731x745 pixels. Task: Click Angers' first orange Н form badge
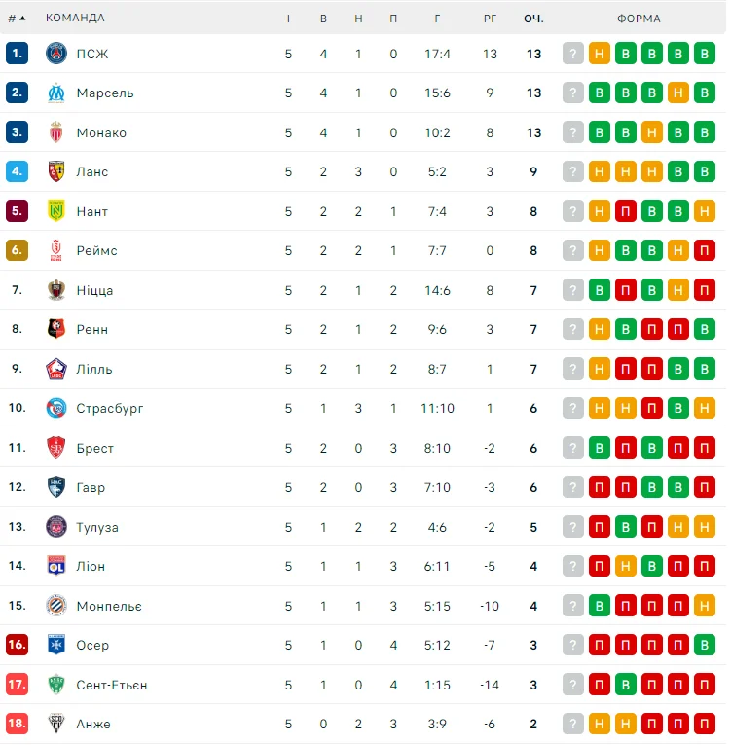600,724
